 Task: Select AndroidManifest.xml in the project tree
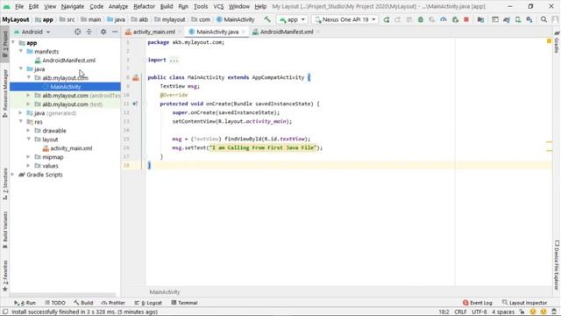click(x=65, y=61)
